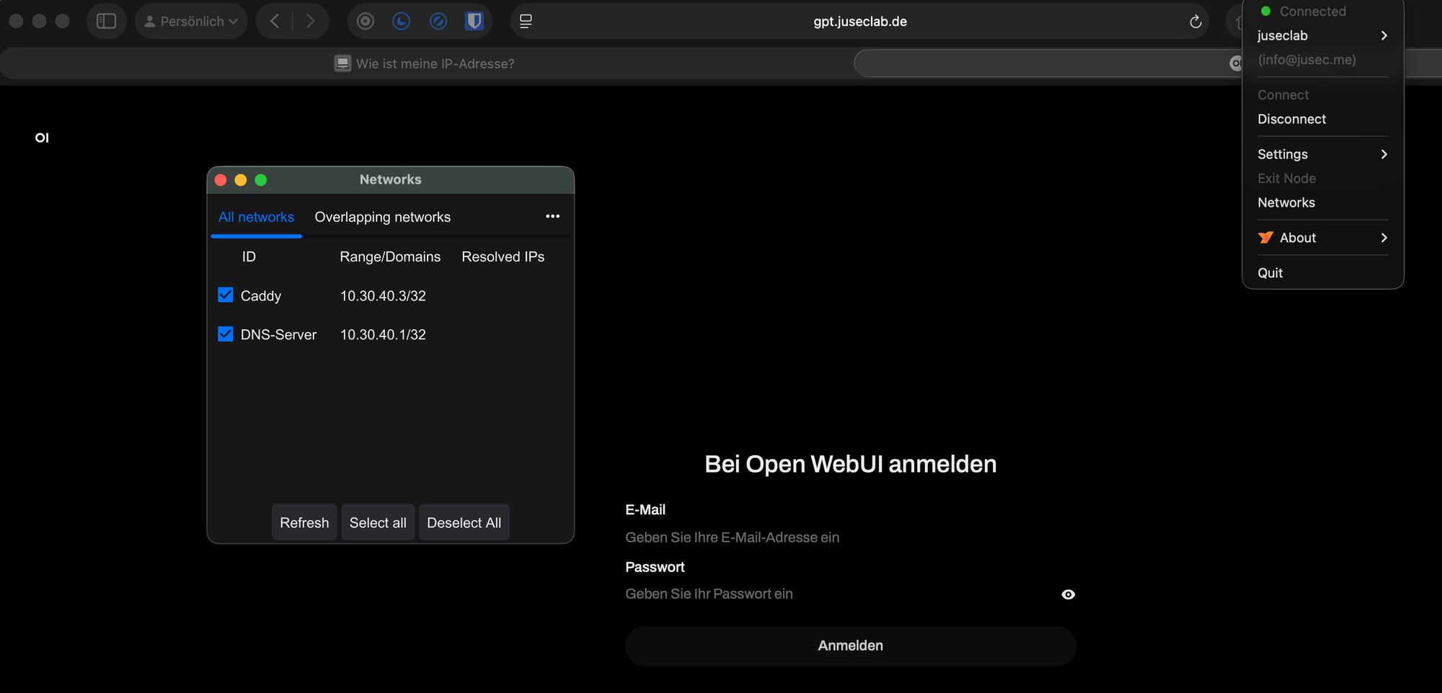Reload the page with the refresh arrow
1442x693 pixels.
click(x=1195, y=22)
